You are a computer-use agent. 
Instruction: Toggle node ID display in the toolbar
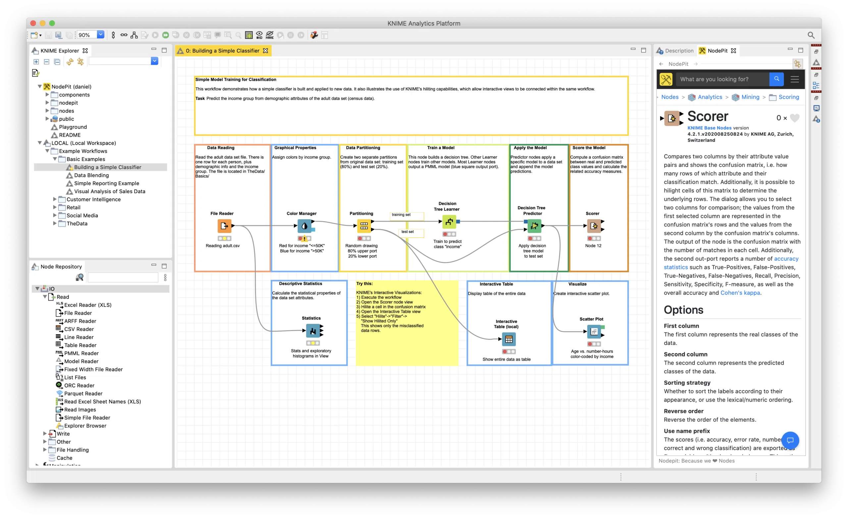coord(259,35)
